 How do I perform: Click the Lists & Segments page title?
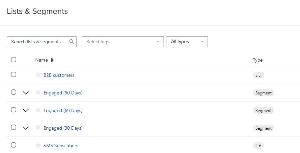(37, 11)
